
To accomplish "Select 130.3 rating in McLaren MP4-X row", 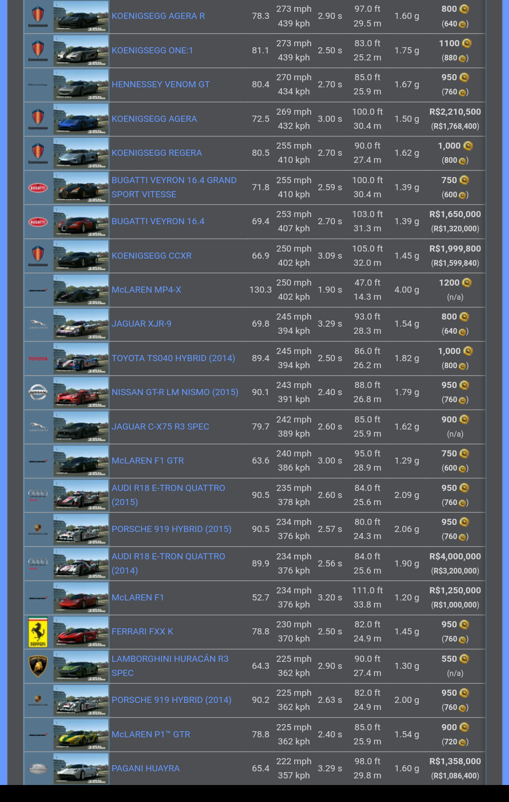I will click(261, 290).
